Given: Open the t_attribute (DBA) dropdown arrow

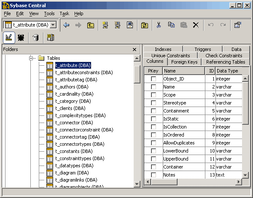Looking at the screenshot, I should pos(53,25).
